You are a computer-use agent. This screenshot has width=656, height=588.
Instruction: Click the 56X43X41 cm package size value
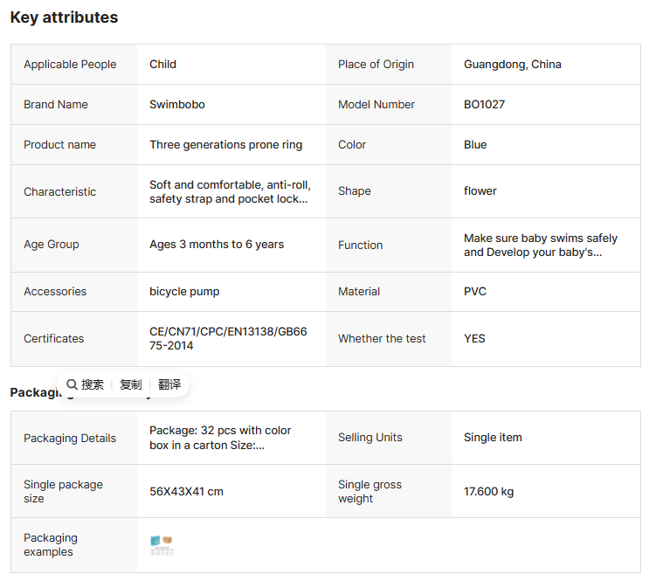186,492
